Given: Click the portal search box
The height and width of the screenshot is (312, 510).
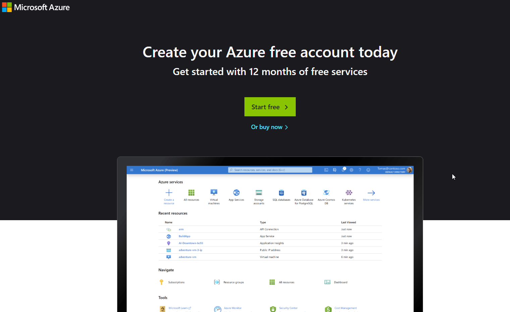Looking at the screenshot, I should click(x=270, y=170).
